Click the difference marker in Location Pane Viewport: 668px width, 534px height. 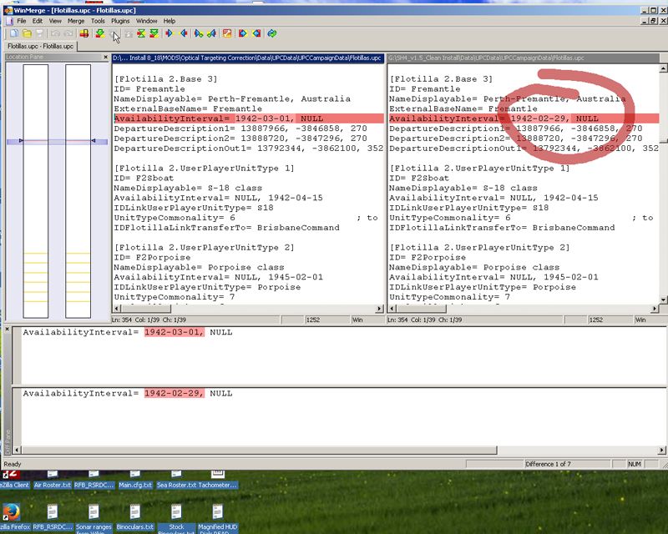(x=57, y=141)
